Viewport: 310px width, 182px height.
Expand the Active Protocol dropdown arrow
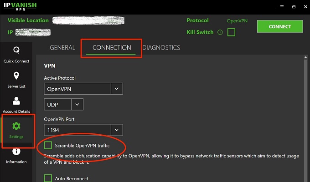117,89
